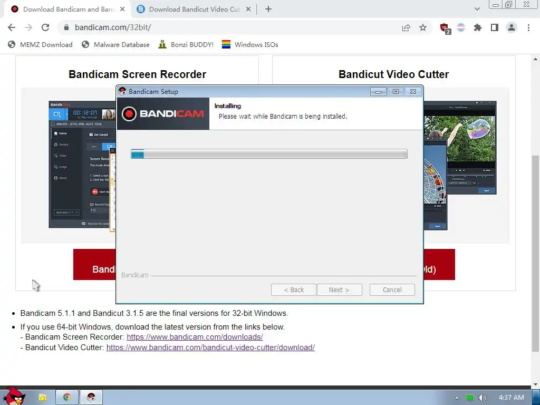The width and height of the screenshot is (540, 405).
Task: Show hidden system tray icons
Action: click(x=457, y=398)
